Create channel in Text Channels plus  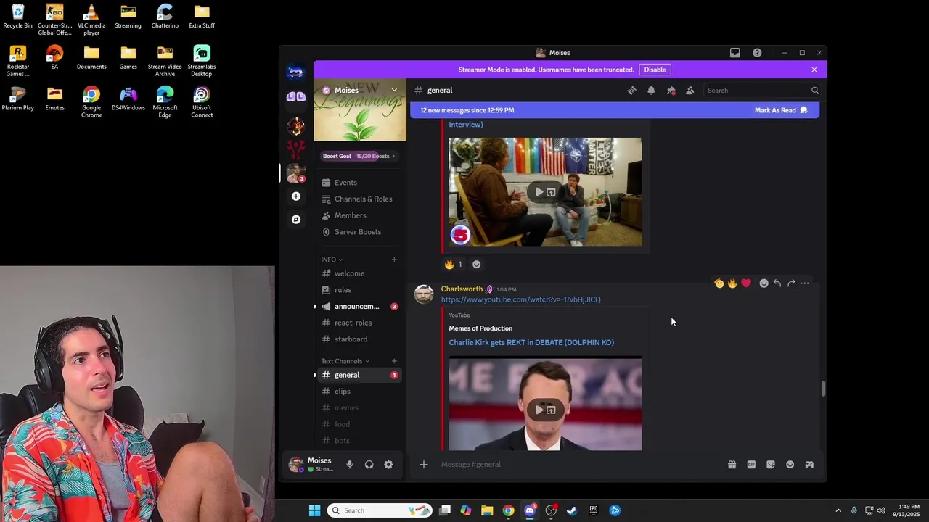(394, 361)
